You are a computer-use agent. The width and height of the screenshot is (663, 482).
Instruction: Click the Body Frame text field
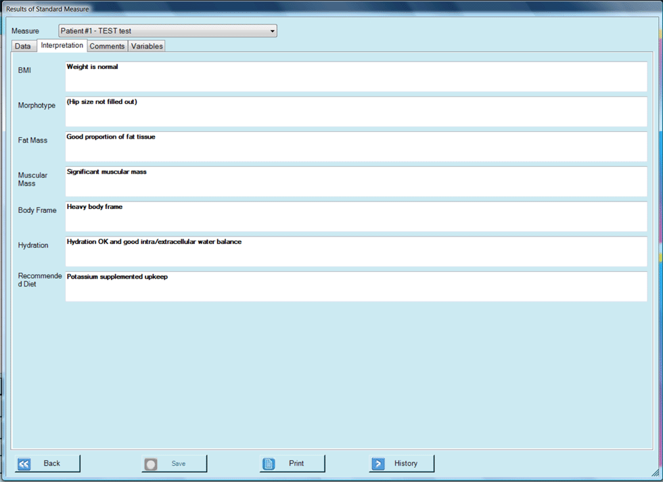coord(356,217)
